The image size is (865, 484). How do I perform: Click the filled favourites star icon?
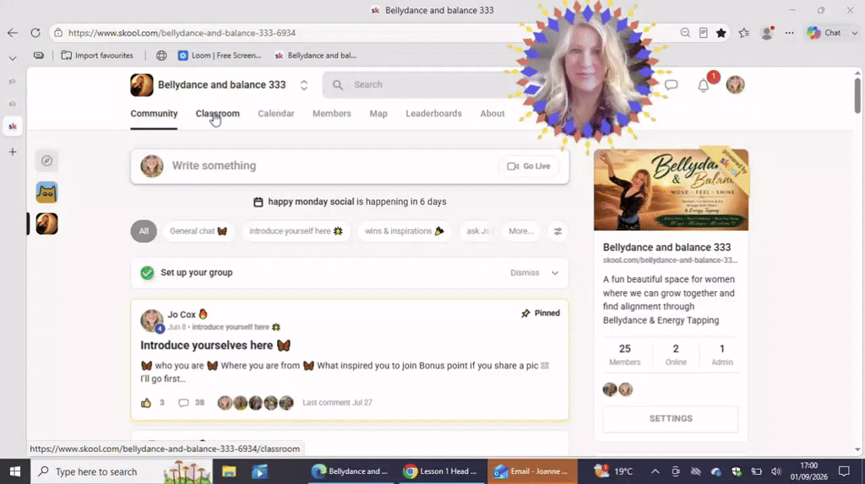721,33
